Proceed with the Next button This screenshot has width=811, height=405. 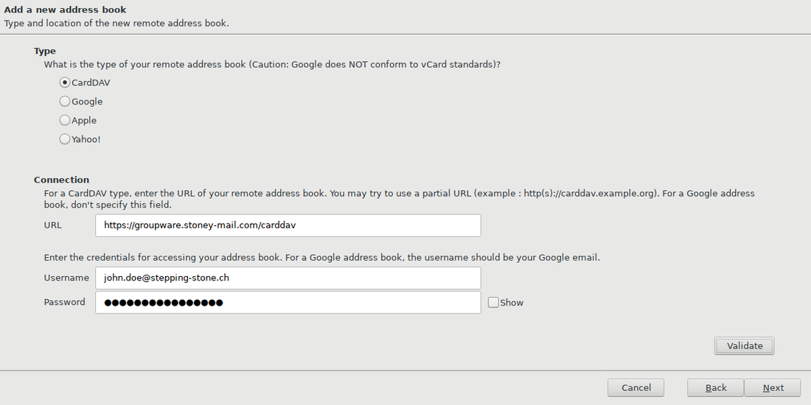773,388
